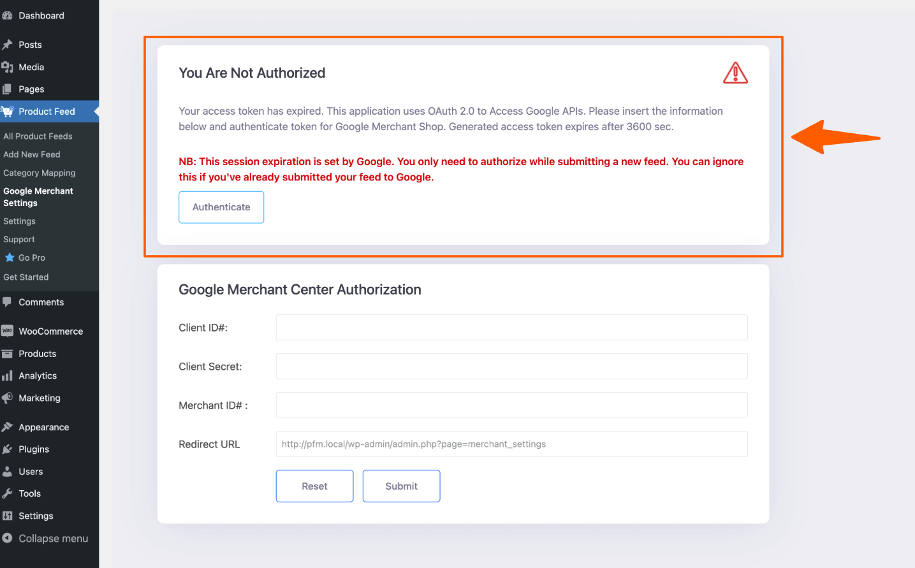Click the Settings sliders icon at bottom
This screenshot has width=915, height=568.
(7, 516)
